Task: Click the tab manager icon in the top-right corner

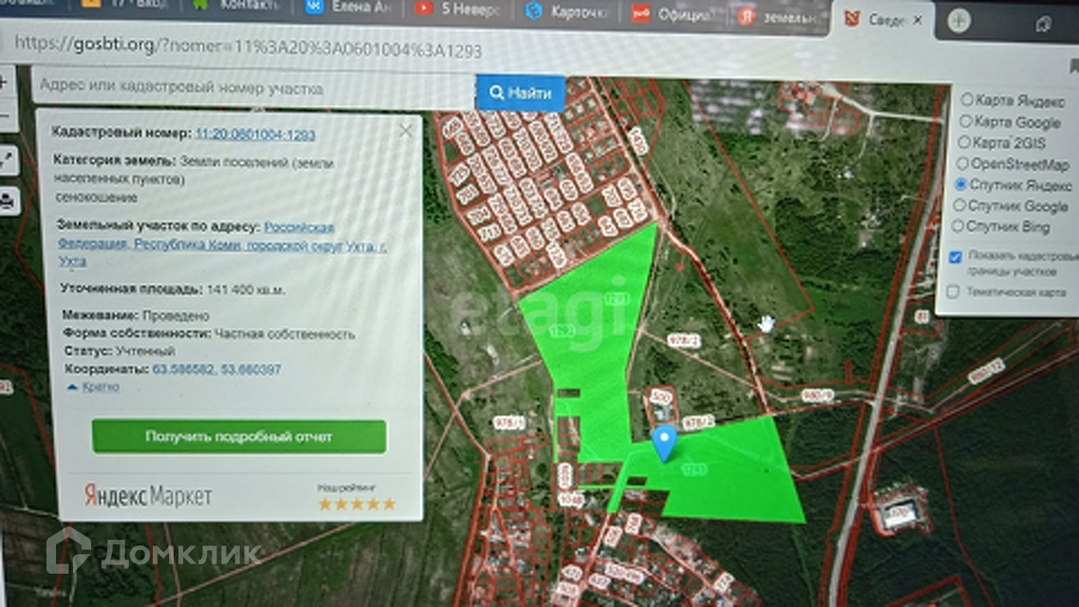Action: tap(1043, 25)
